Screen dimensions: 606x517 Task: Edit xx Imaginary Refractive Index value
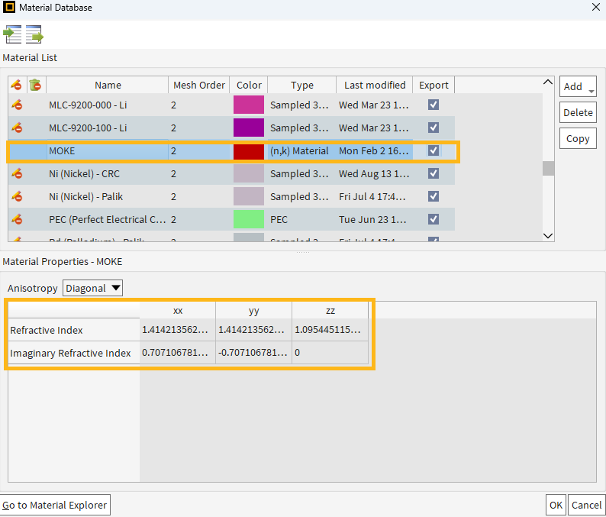point(177,353)
